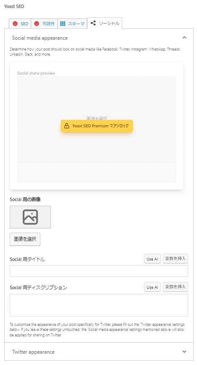
Task: Click the image placeholder icon
Action: (30, 217)
